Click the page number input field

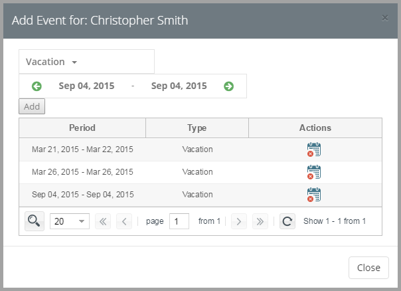[179, 221]
